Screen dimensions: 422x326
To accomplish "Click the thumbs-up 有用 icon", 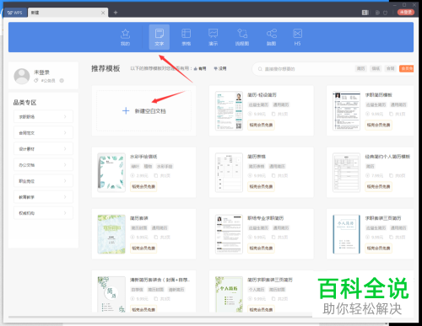I will (195, 68).
